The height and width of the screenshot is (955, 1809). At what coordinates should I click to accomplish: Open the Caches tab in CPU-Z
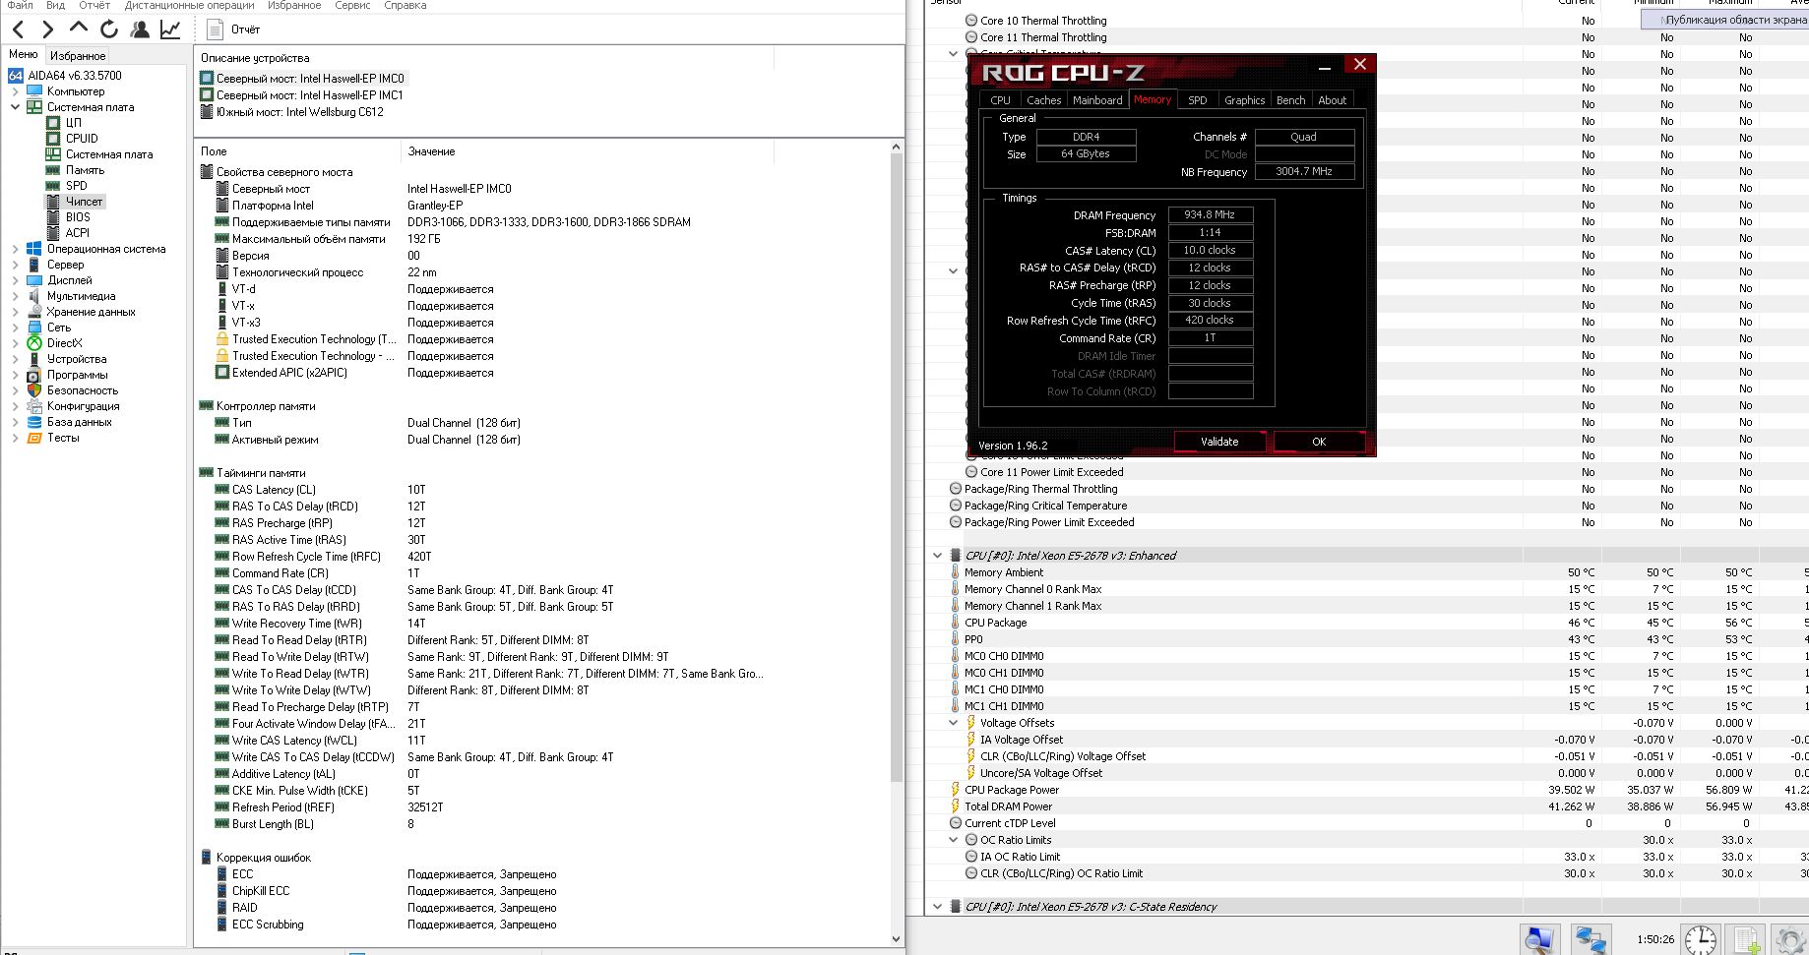(x=1043, y=100)
